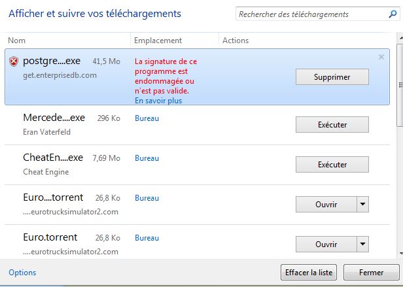
Task: Click the downloads list scrollbar down arrow
Action: 400,254
